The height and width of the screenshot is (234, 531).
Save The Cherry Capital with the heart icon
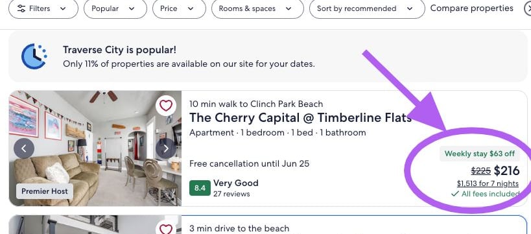point(166,106)
